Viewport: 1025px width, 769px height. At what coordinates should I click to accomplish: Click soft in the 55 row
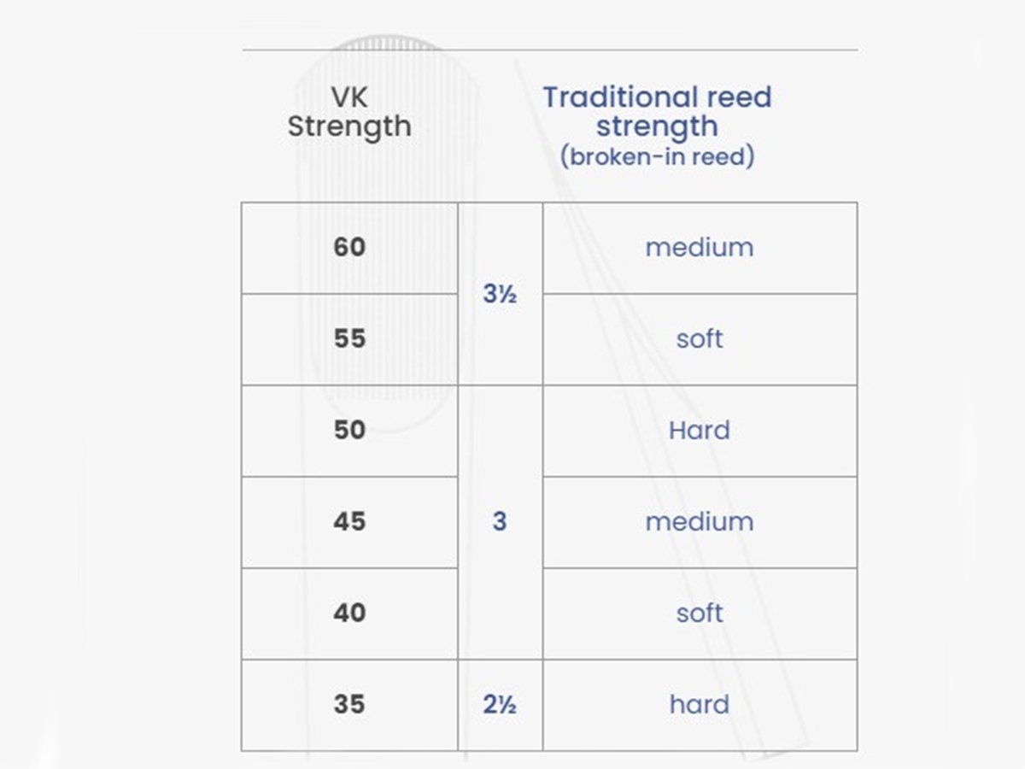click(x=700, y=339)
